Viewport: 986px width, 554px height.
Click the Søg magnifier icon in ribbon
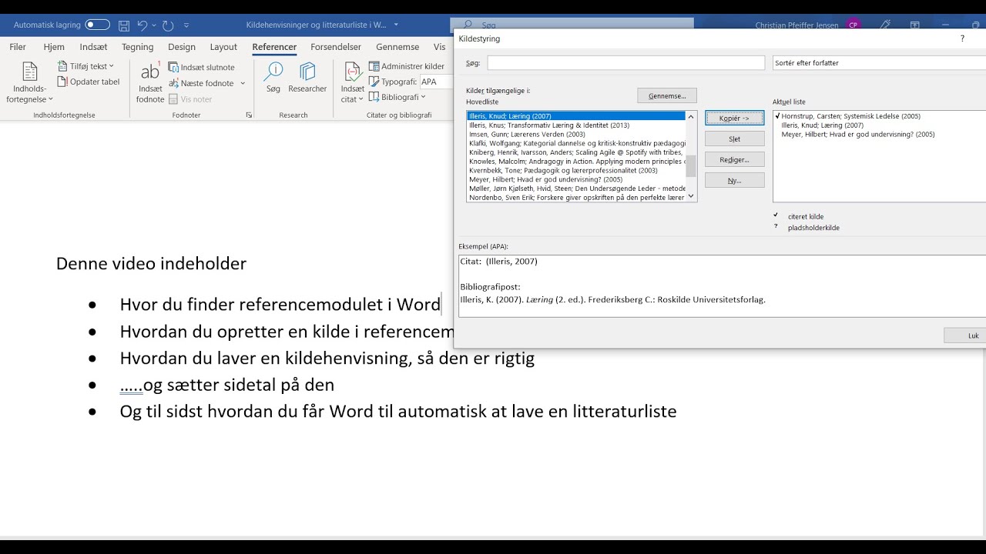(273, 72)
